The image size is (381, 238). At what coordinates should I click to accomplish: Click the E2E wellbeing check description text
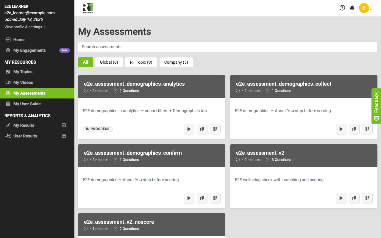tap(279, 180)
